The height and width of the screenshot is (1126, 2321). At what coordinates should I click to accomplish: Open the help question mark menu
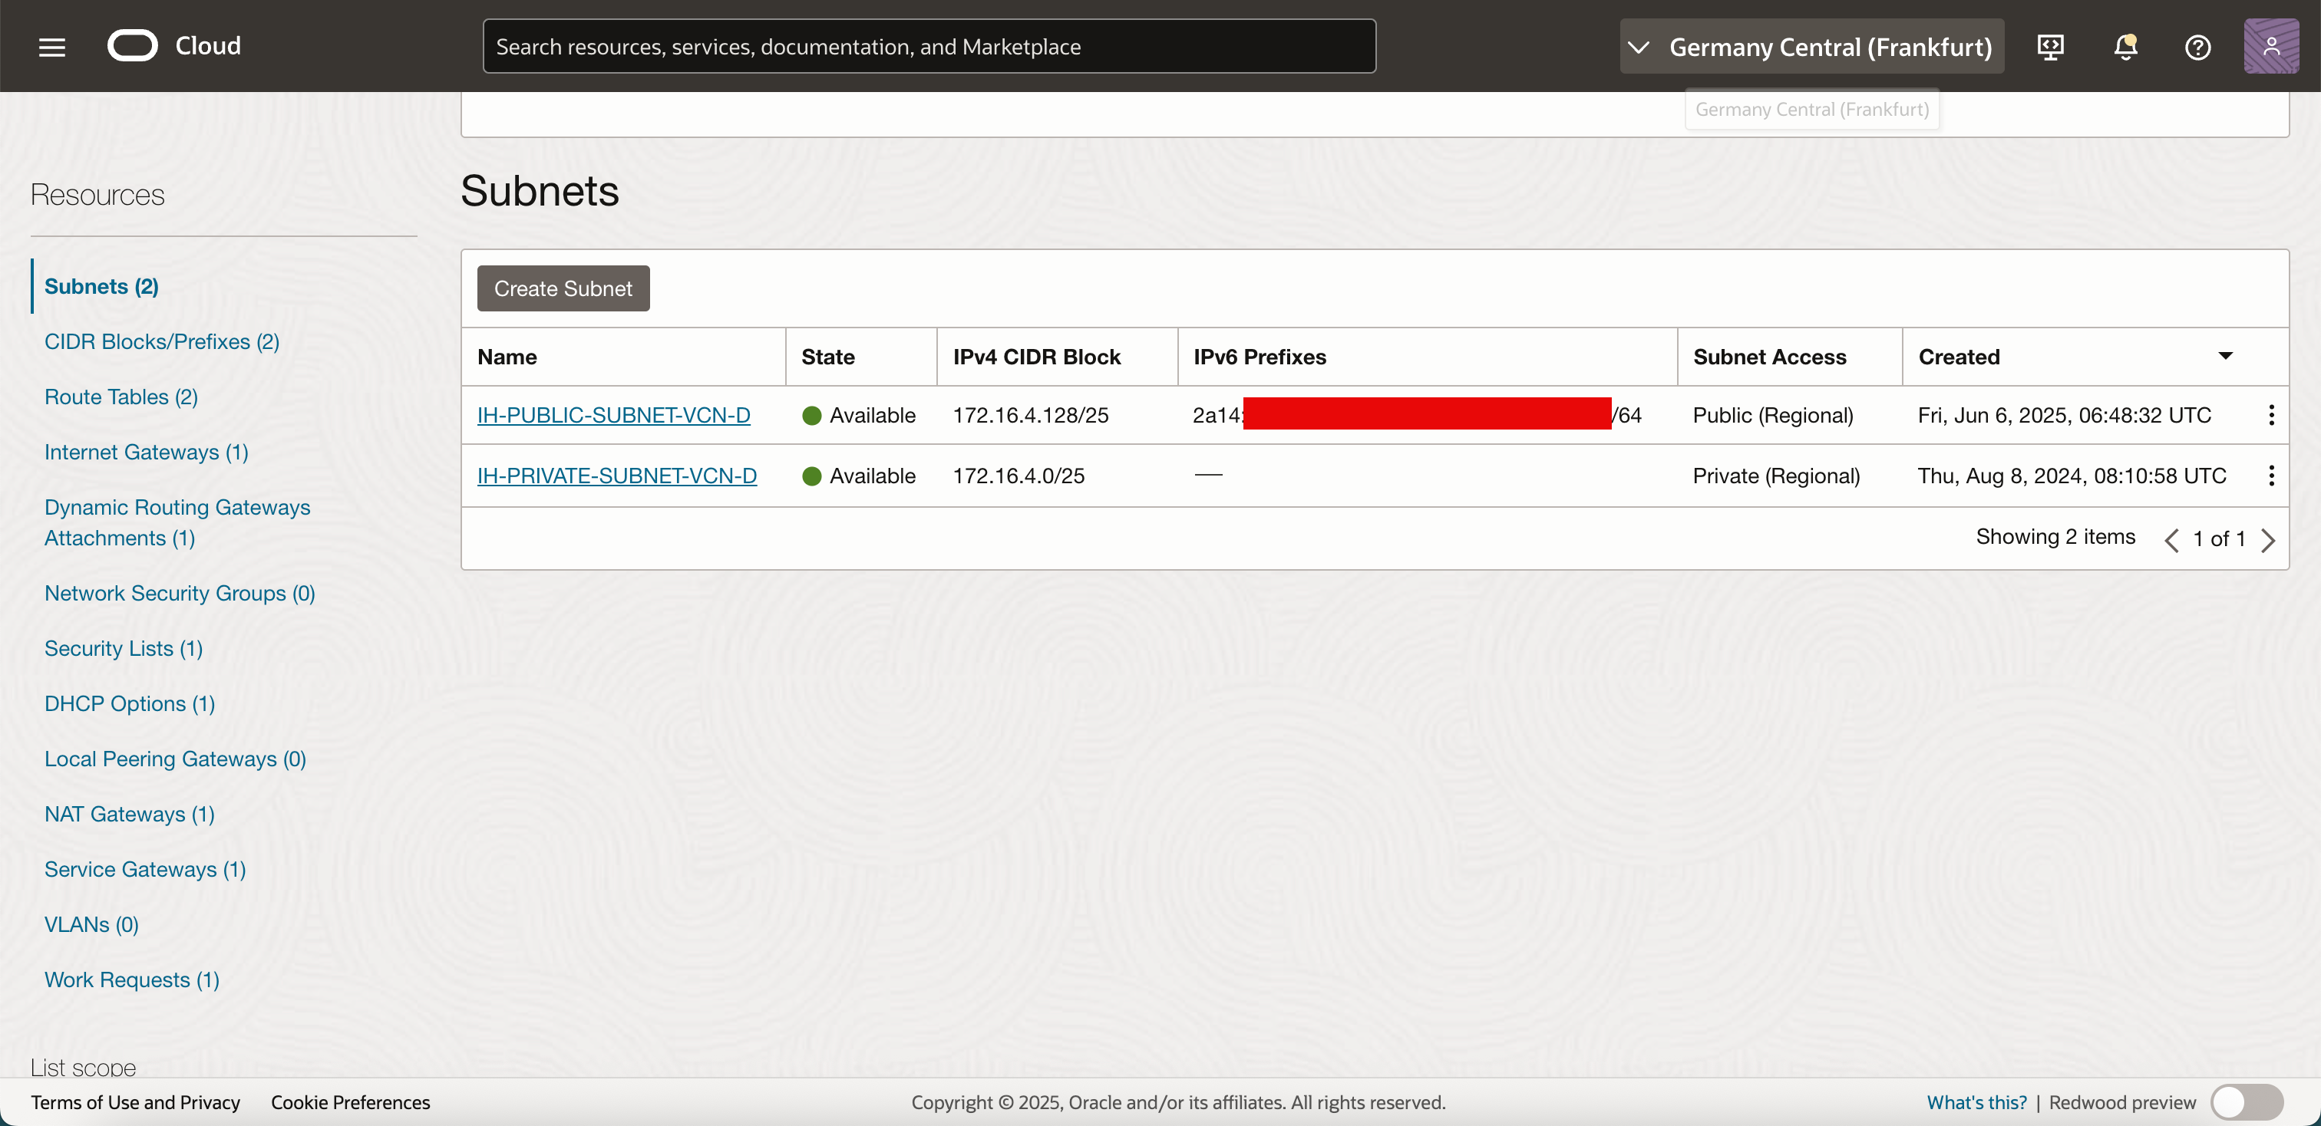pyautogui.click(x=2197, y=47)
